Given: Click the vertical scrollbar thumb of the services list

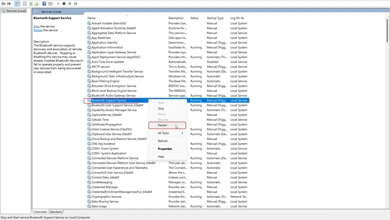Looking at the screenshot, I should pos(387,30).
